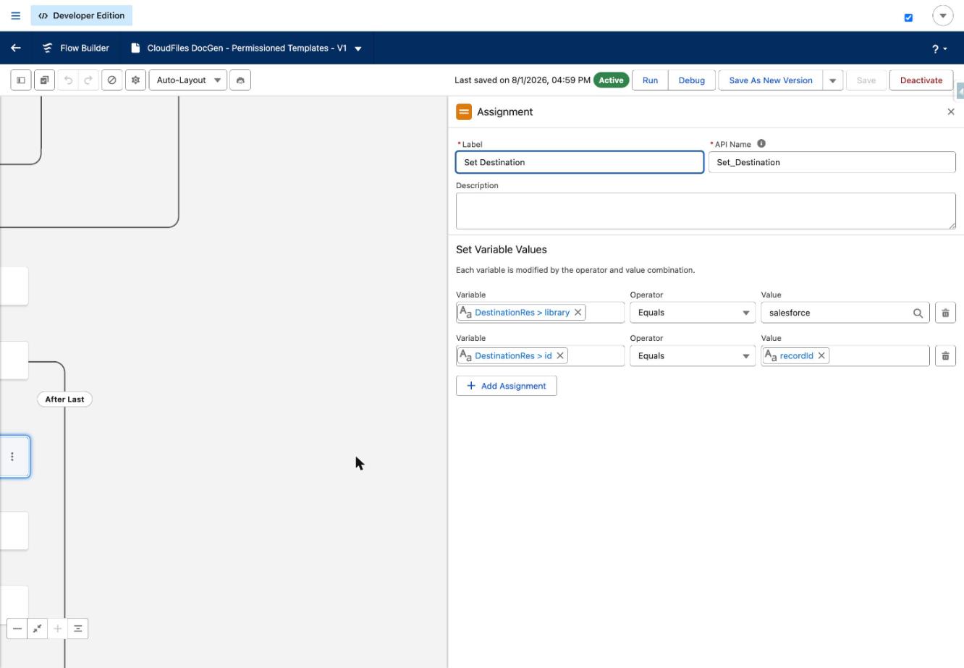Expand the flow version dropdown arrow

[358, 48]
